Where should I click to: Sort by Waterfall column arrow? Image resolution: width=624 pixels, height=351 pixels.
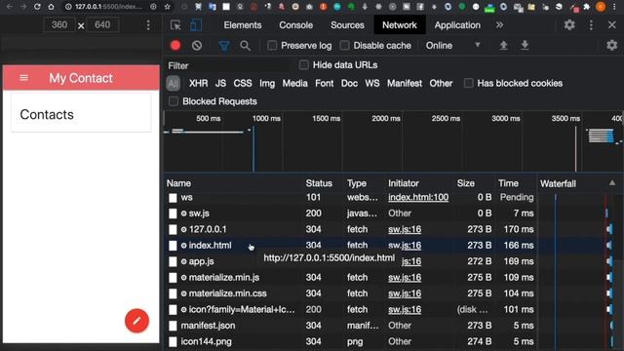tap(612, 183)
